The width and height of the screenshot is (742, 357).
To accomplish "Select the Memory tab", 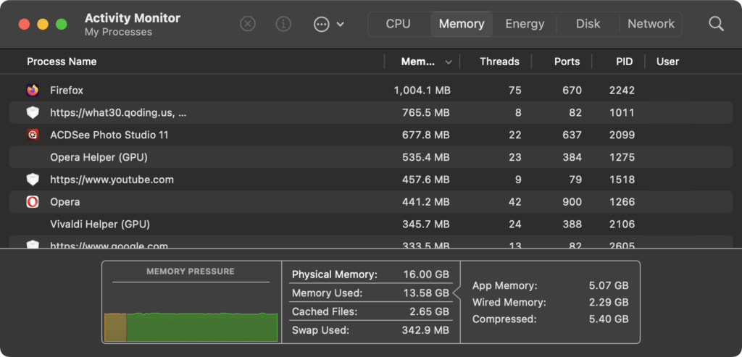I will (462, 24).
